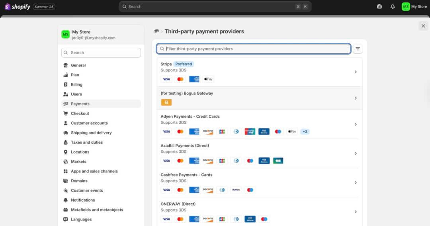This screenshot has height=226, width=430.
Task: Open the sort/filter options icon
Action: point(358,49)
